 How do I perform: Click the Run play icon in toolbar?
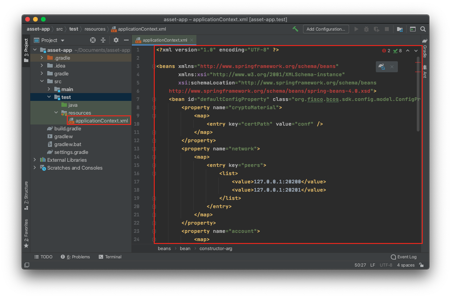357,29
